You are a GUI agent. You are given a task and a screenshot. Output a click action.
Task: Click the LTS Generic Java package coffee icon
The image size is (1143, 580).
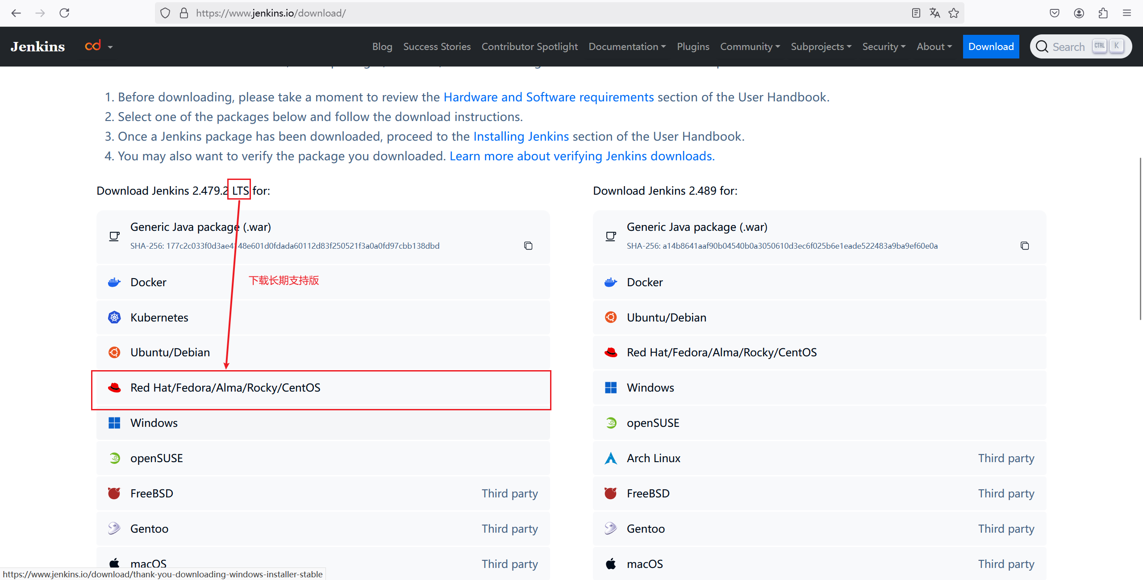114,236
